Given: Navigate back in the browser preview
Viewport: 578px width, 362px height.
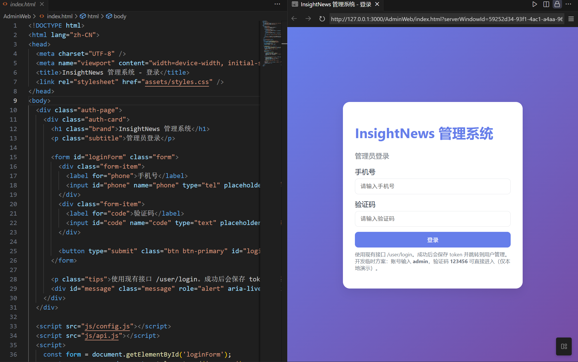Looking at the screenshot, I should tap(294, 19).
